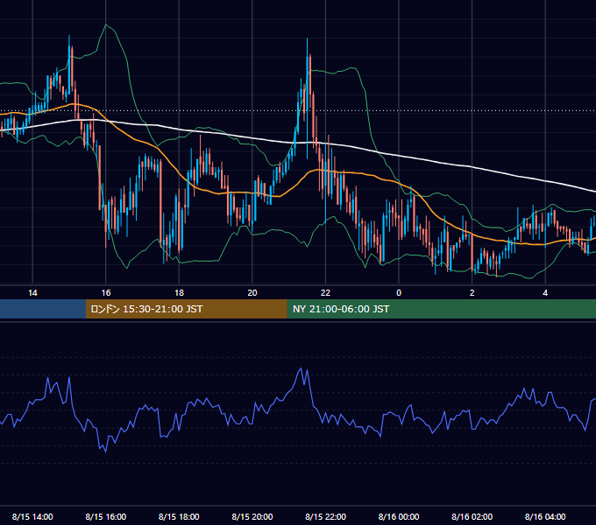Click the 8/15 22:00 date label
Screen dimensions: 596x525
pos(326,516)
